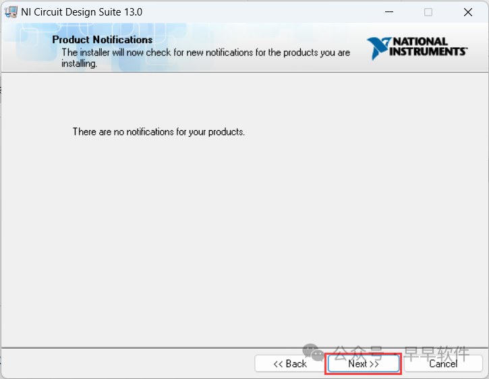Click the 'NI Circuit Design Suite 13.0' title
The width and height of the screenshot is (489, 379).
[x=82, y=12]
